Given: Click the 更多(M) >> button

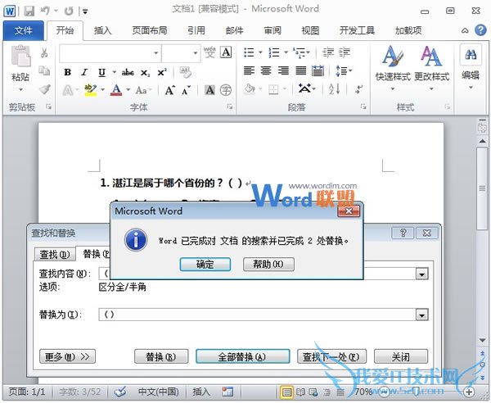Looking at the screenshot, I should pyautogui.click(x=67, y=356).
